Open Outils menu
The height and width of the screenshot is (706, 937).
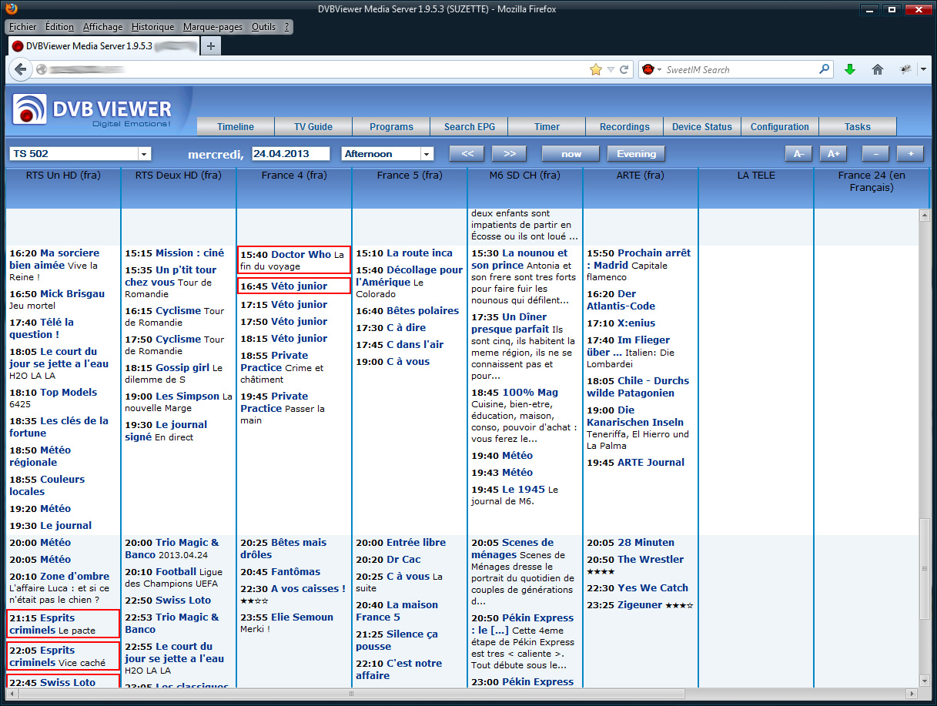pos(263,27)
